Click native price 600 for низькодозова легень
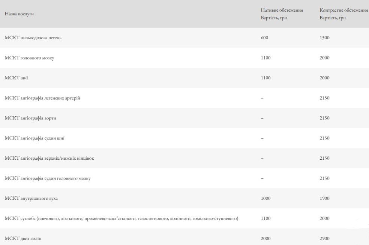The width and height of the screenshot is (369, 245). 264,38
